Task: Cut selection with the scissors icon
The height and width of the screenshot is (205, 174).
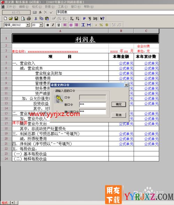Action: tap(35, 18)
